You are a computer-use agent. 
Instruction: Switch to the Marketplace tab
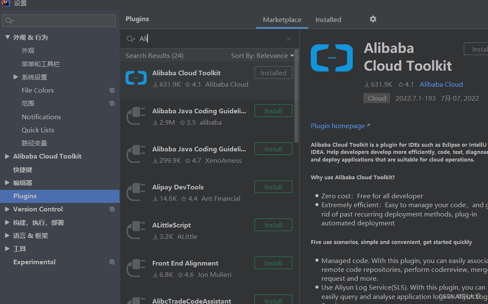click(282, 19)
